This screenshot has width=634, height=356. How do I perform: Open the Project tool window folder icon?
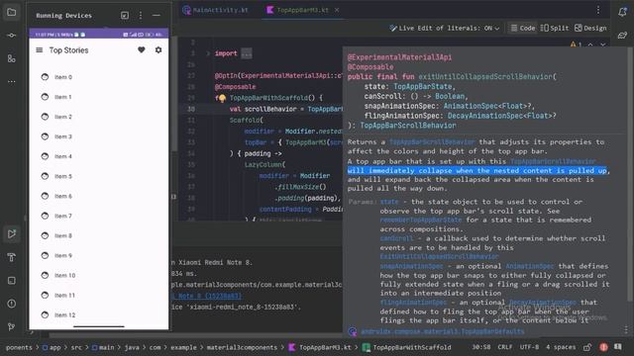[x=11, y=13]
